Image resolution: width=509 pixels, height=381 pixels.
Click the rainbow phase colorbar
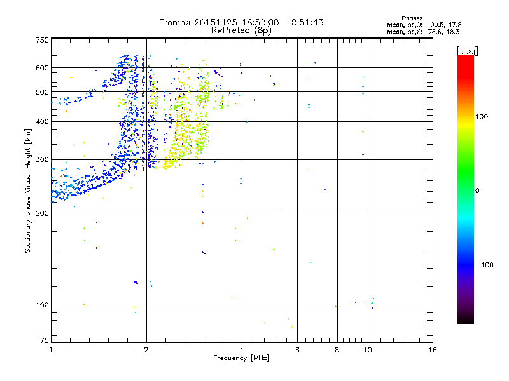click(x=466, y=189)
